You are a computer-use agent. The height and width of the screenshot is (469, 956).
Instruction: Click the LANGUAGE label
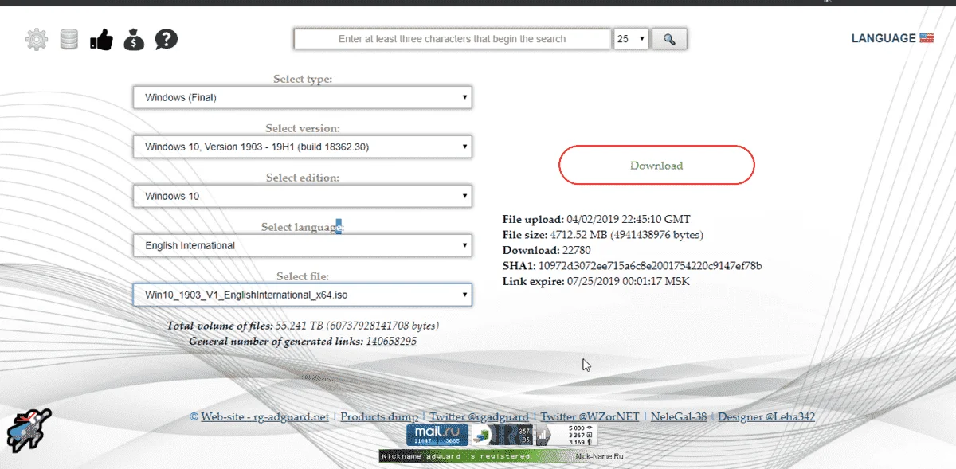pyautogui.click(x=884, y=38)
